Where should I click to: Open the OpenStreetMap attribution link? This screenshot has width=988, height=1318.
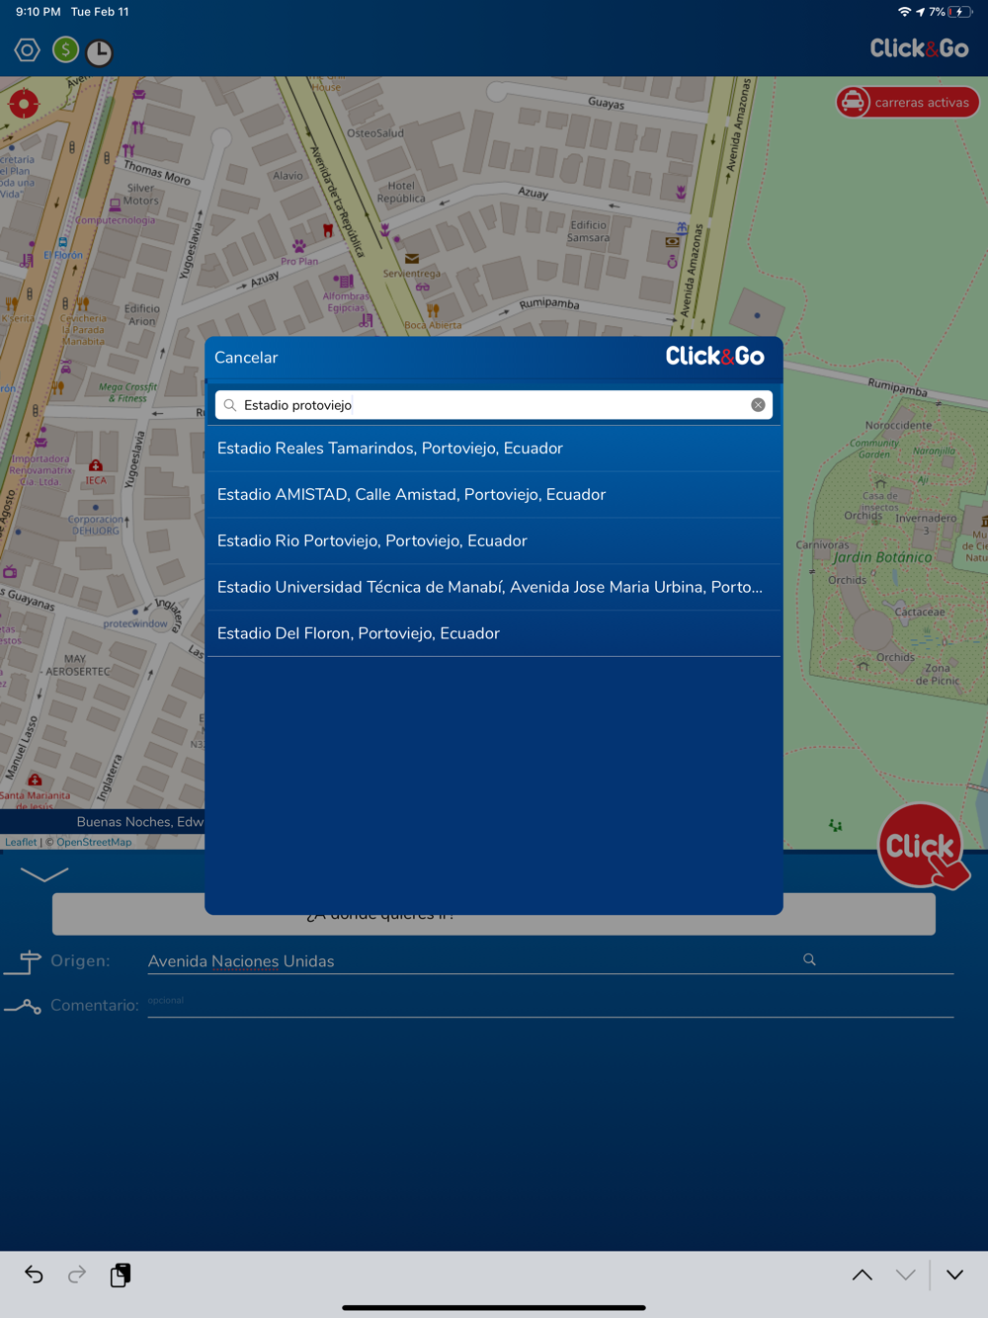point(94,843)
